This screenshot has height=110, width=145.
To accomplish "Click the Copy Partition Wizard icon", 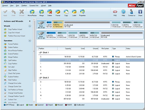I will [5, 29].
